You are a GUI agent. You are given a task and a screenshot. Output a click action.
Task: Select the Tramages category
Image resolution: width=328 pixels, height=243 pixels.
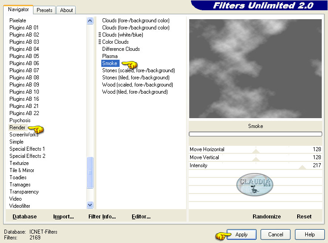pyautogui.click(x=20, y=185)
